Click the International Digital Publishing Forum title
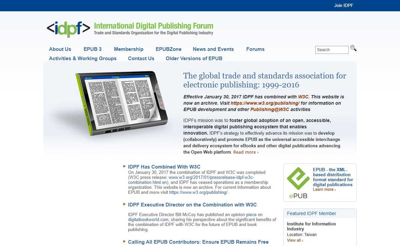Image resolution: width=400 pixels, height=246 pixels. [154, 26]
